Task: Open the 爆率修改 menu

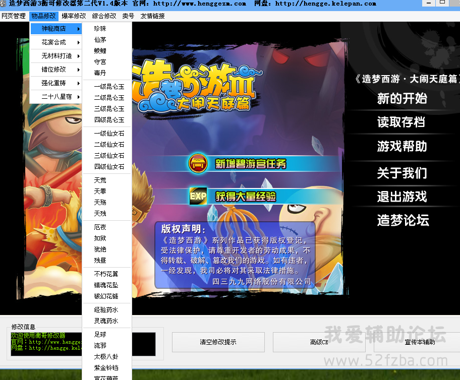Action: [74, 16]
